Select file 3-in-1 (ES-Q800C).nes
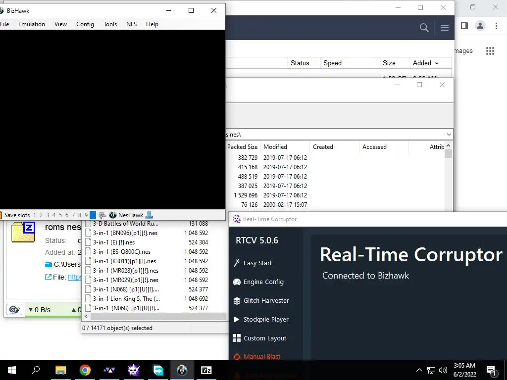 pyautogui.click(x=122, y=252)
